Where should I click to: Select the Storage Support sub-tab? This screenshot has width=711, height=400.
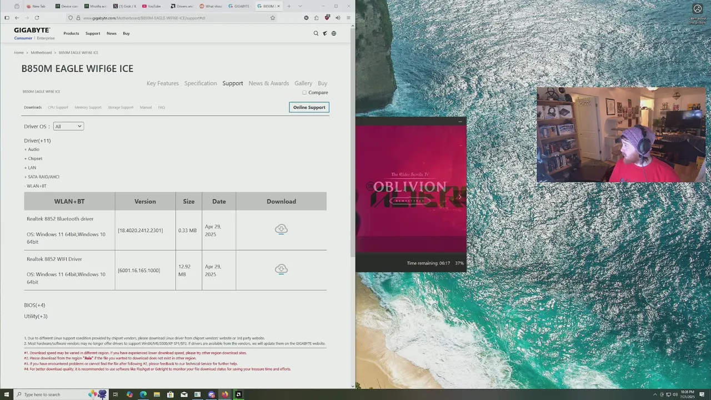[121, 107]
